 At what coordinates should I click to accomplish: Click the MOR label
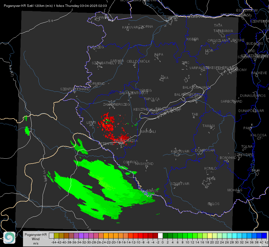(x=209, y=51)
